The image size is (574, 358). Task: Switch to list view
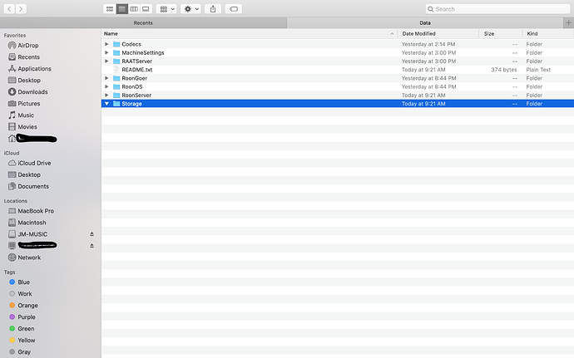[122, 9]
